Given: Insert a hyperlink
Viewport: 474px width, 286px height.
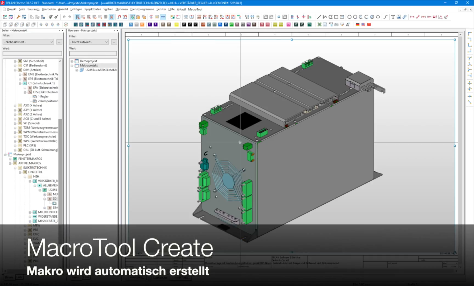Looking at the screenshot, I should tap(404, 17).
